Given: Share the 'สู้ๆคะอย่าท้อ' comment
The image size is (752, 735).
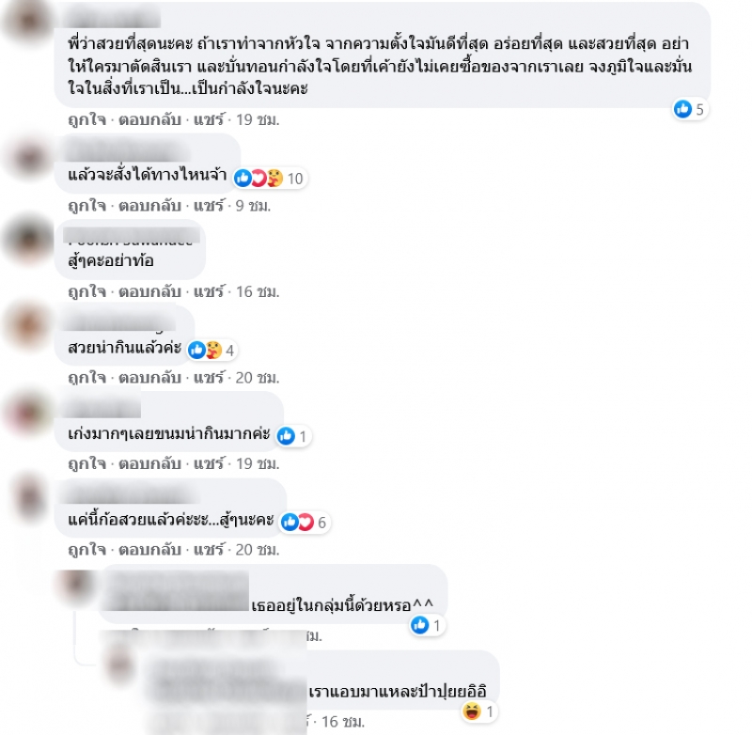Looking at the screenshot, I should [209, 291].
